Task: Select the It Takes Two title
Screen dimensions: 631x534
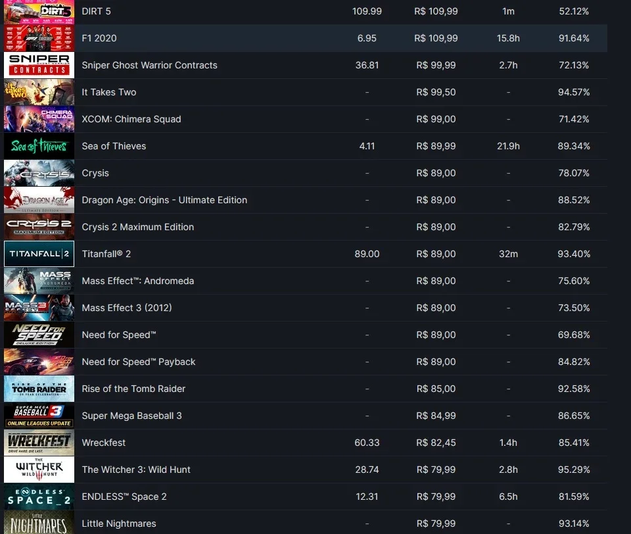Action: (x=109, y=92)
